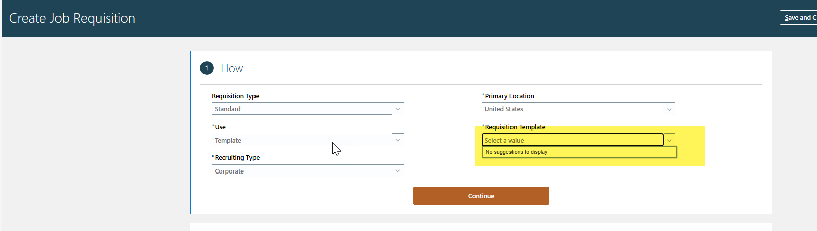Image resolution: width=817 pixels, height=231 pixels.
Task: Click the 'Use' field label
Action: click(x=220, y=127)
